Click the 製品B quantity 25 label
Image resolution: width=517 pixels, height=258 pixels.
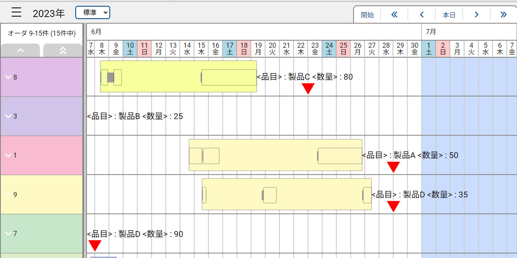[x=135, y=116]
